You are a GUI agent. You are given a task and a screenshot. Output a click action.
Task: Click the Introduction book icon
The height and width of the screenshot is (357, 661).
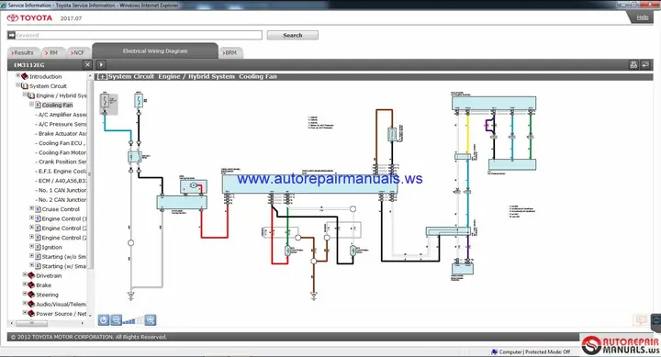click(25, 76)
